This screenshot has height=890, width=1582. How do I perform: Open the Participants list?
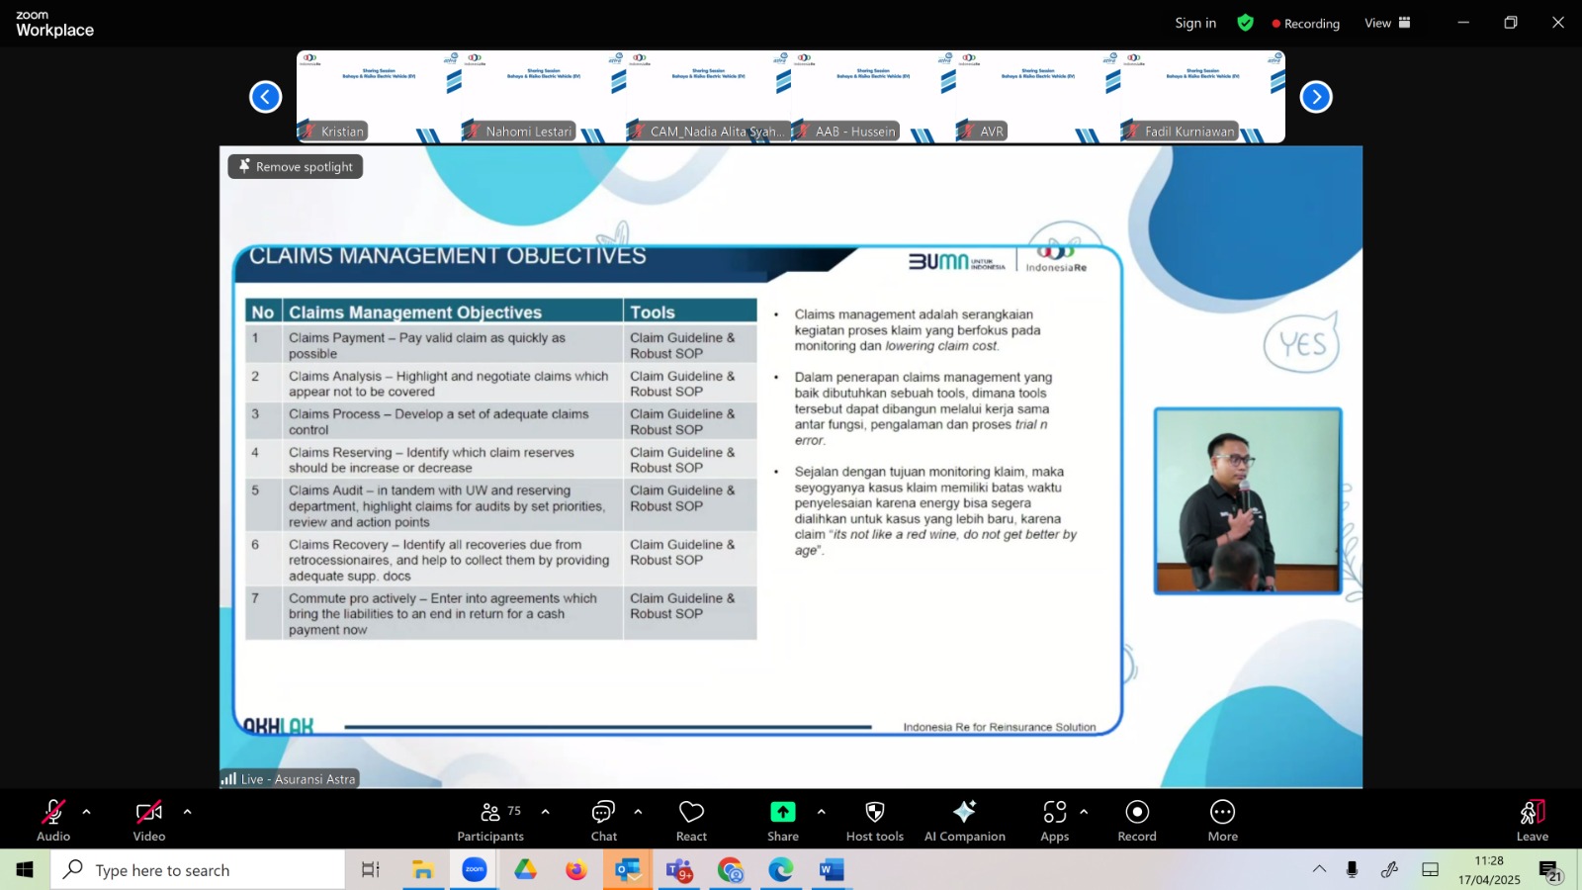tap(490, 821)
